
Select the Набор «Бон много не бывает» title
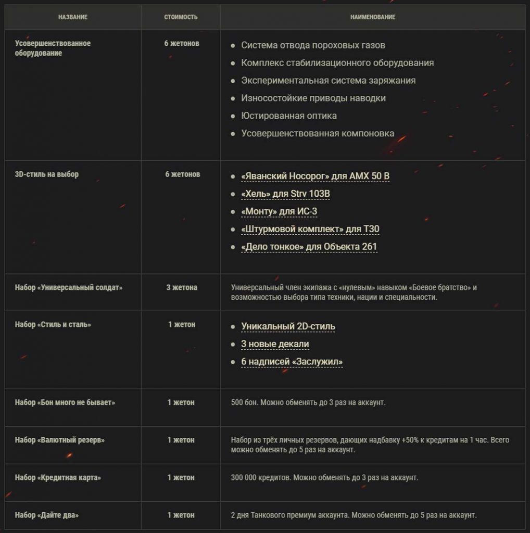click(65, 403)
